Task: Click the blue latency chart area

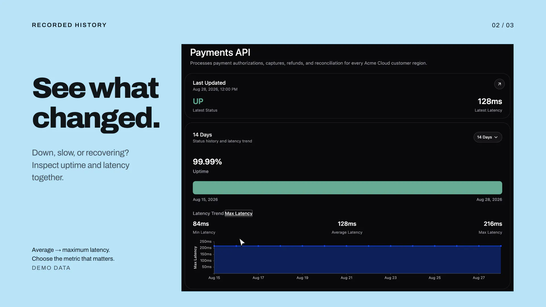Action: [357, 260]
